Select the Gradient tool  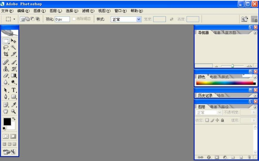tap(14, 76)
